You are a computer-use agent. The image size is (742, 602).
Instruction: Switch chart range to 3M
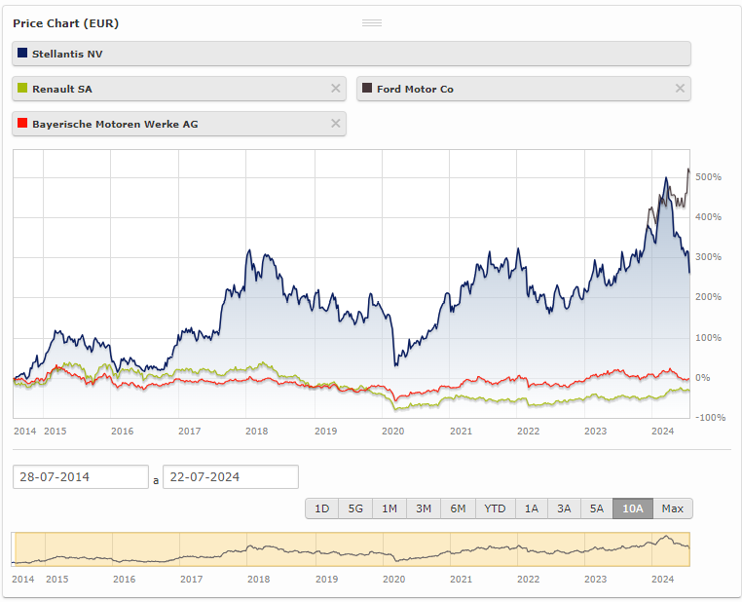click(x=424, y=508)
